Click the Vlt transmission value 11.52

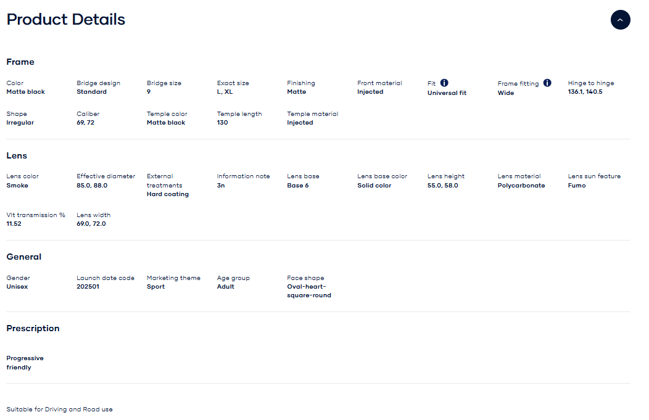click(x=15, y=224)
